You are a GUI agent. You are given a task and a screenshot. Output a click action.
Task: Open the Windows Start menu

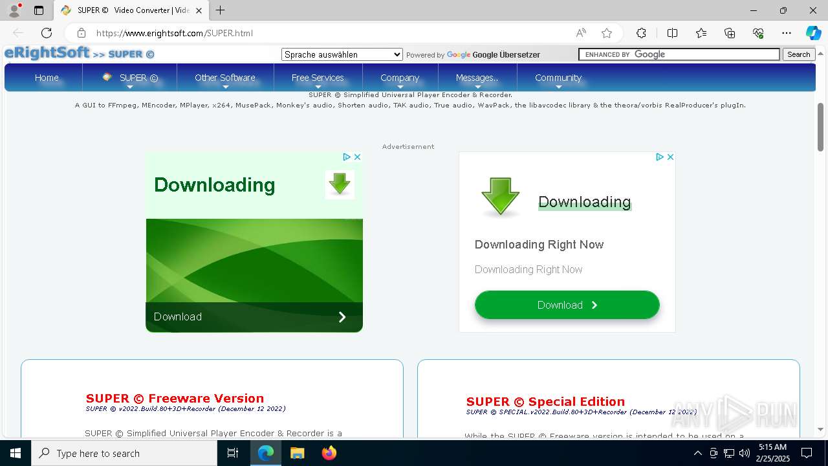16,453
